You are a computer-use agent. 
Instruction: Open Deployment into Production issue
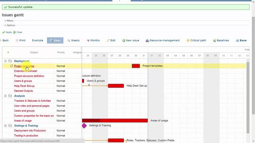pyautogui.click(x=30, y=131)
